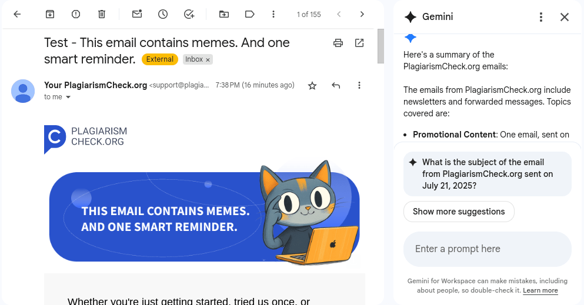Expand the 'to me' recipient details
Screen dimensions: 584x305
coord(68,97)
